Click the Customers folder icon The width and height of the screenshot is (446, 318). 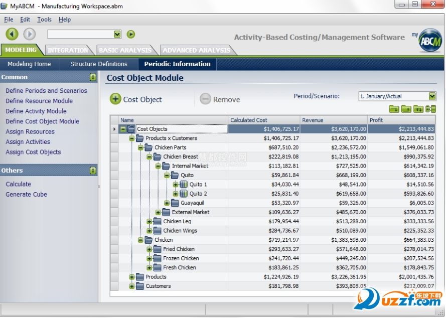(140, 286)
